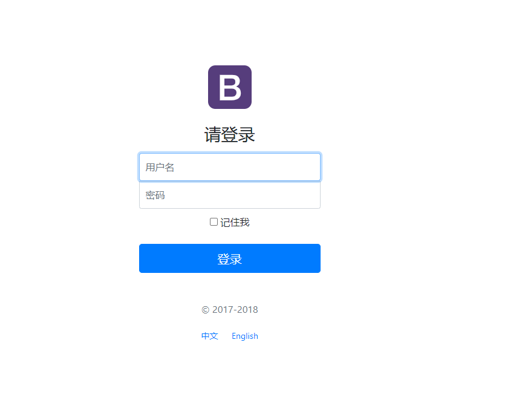Click the rounded purple square icon
Viewport: 522px width, 403px height.
coord(230,87)
